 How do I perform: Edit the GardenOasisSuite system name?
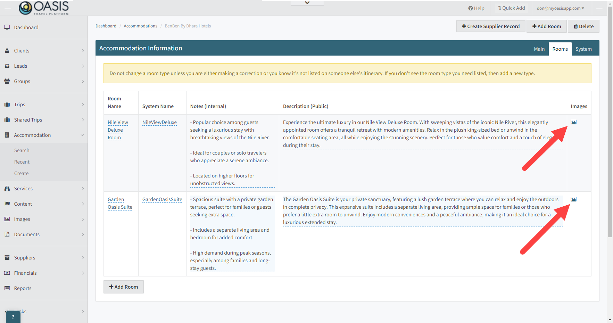pos(162,199)
